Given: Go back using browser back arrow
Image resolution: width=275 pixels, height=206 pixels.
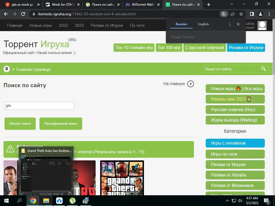Looking at the screenshot, I should tap(6, 14).
